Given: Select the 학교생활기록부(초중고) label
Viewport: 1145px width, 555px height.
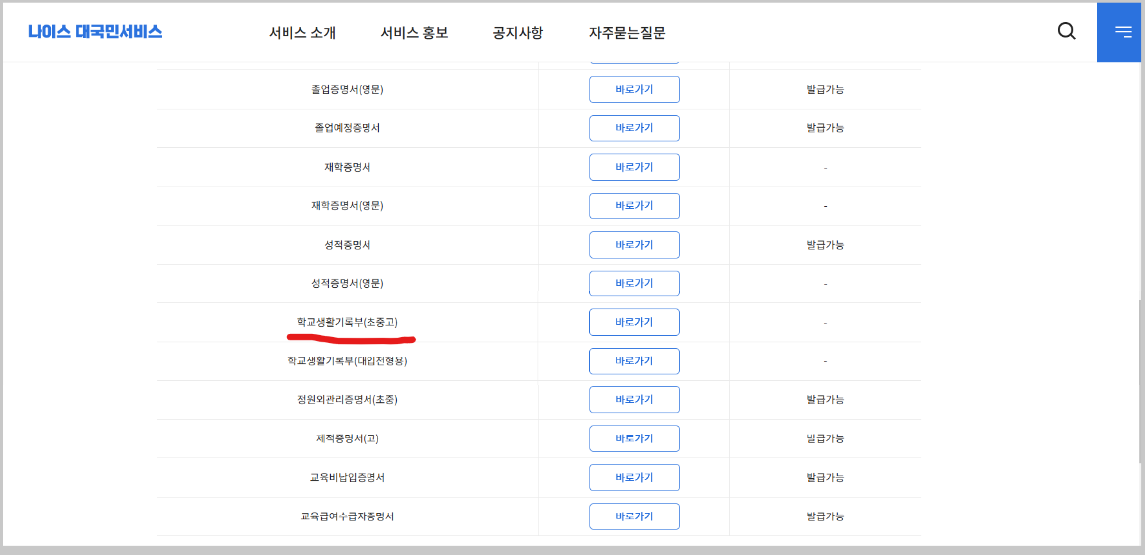Looking at the screenshot, I should [348, 322].
